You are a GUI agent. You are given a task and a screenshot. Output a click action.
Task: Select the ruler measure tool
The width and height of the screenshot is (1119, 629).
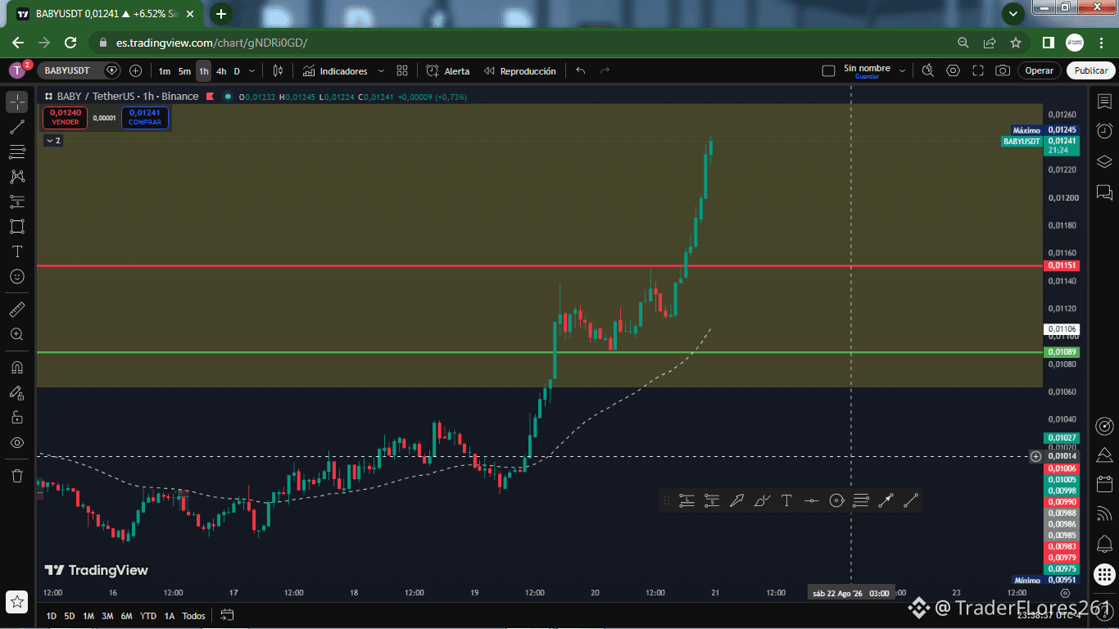click(x=17, y=310)
